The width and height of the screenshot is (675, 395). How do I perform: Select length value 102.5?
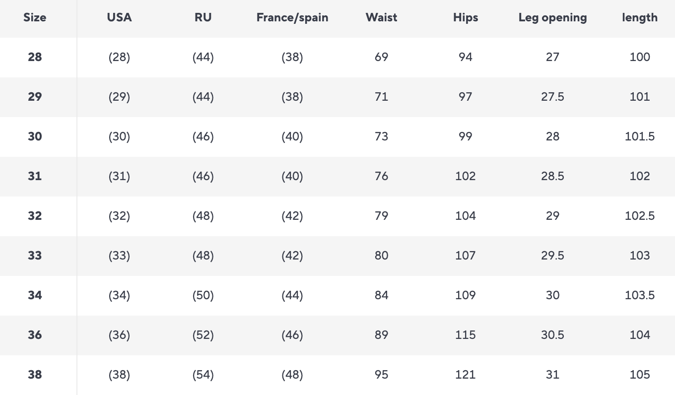[x=640, y=216]
